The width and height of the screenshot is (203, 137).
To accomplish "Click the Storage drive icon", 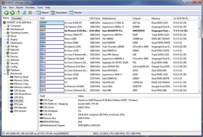I will pyautogui.click(x=8, y=46).
